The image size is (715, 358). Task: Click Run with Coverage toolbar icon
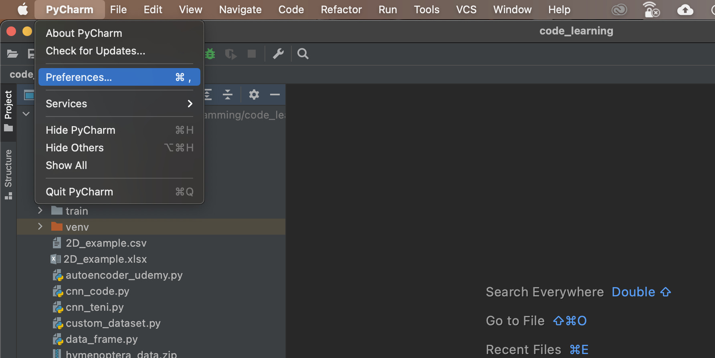tap(231, 54)
